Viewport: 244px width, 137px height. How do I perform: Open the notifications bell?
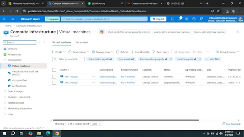pyautogui.click(x=180, y=19)
